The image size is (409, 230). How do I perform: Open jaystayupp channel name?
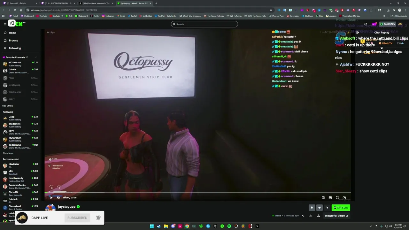point(67,207)
